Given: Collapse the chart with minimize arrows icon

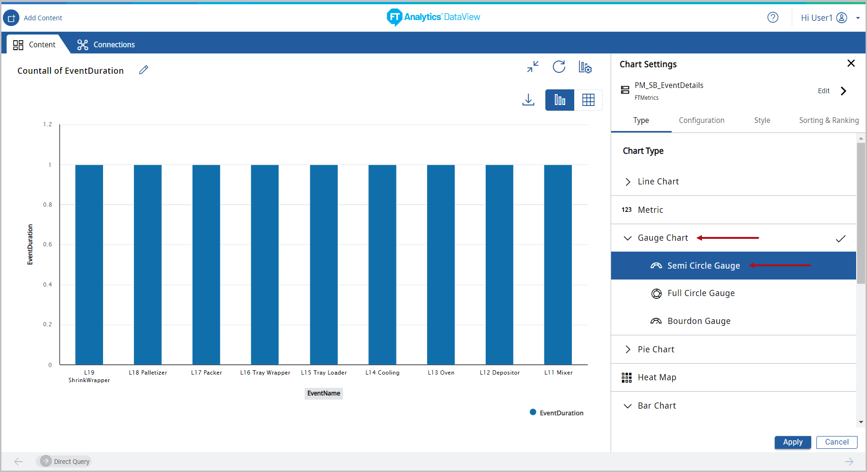Looking at the screenshot, I should [x=533, y=67].
